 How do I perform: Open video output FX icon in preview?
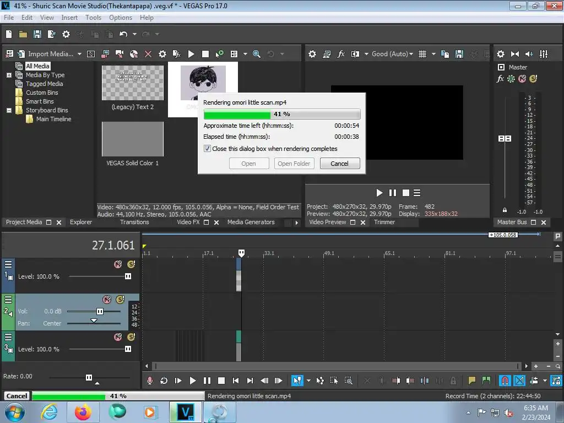[x=340, y=54]
